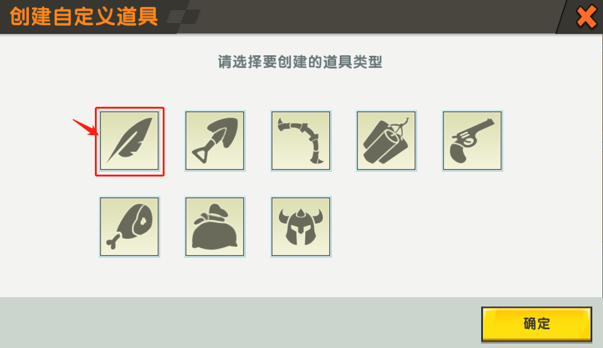Close the 创建自定义道具 dialog
603x348 pixels.
tap(586, 17)
